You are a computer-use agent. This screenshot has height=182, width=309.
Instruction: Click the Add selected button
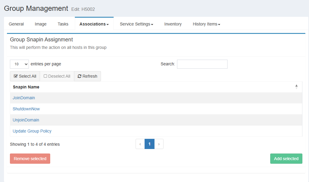[286, 159]
